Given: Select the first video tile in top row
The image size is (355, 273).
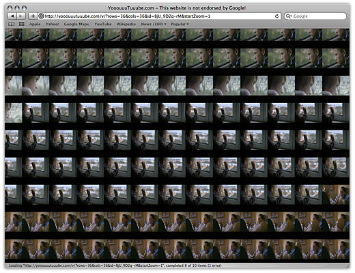Looking at the screenshot, I should click(x=14, y=35).
